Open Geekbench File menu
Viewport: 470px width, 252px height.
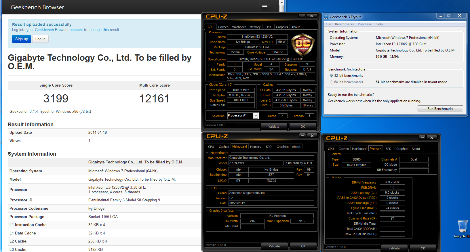pos(328,24)
